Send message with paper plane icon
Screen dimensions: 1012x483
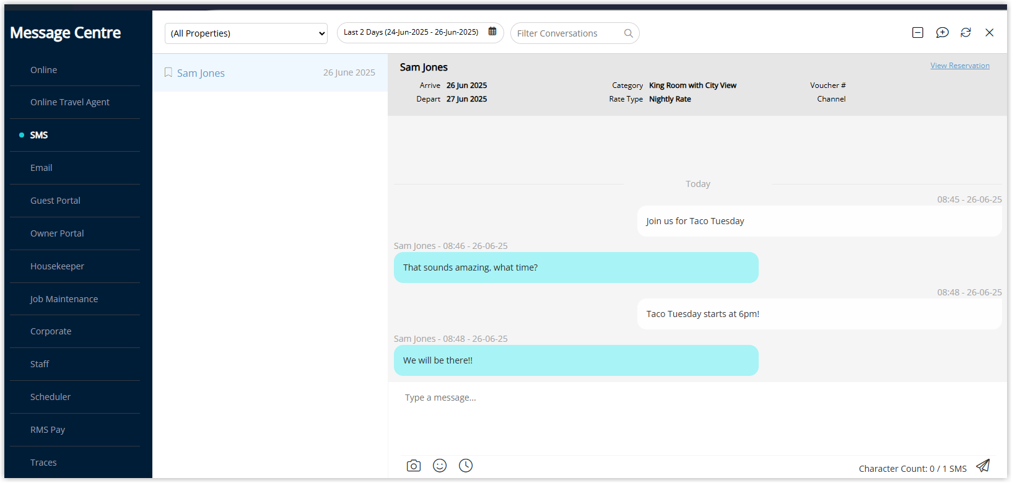pos(983,466)
